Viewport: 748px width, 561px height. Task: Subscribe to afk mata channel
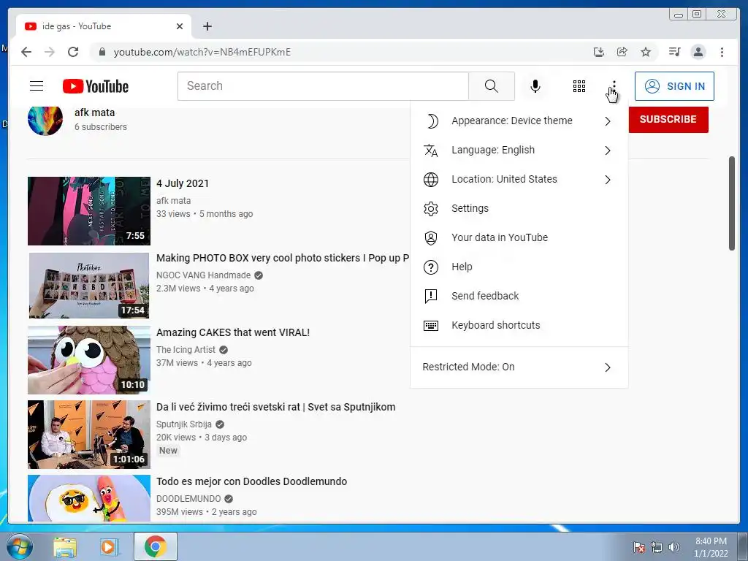click(x=668, y=119)
